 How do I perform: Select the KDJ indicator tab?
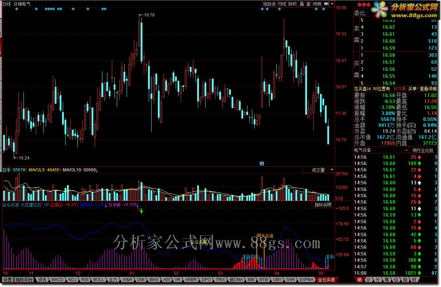(x=72, y=280)
